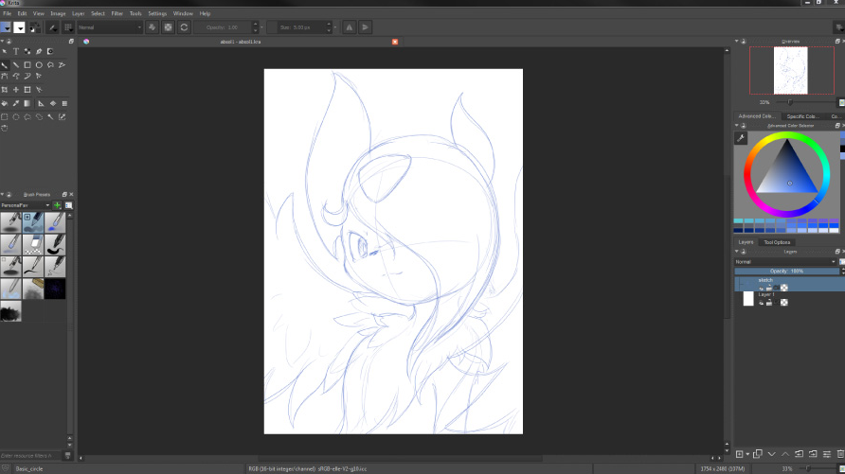Open the brush blending mode dropdown
The width and height of the screenshot is (845, 474).
click(x=110, y=27)
